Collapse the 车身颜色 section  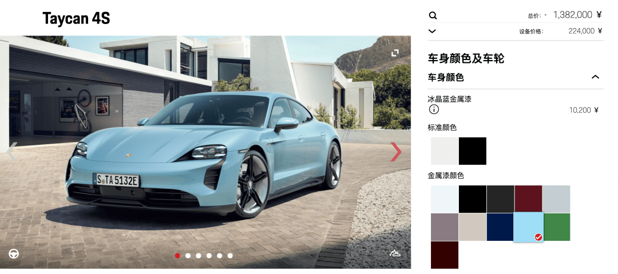pos(595,77)
